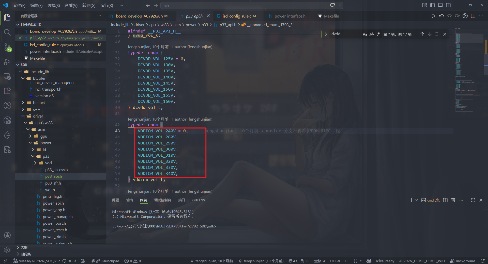The image size is (488, 264).
Task: Click release/AC792N_SDK_V3 branch in status bar
Action: [x=37, y=261]
